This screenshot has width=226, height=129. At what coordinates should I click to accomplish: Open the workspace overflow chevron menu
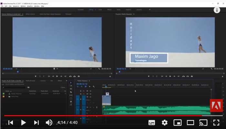coord(150,10)
